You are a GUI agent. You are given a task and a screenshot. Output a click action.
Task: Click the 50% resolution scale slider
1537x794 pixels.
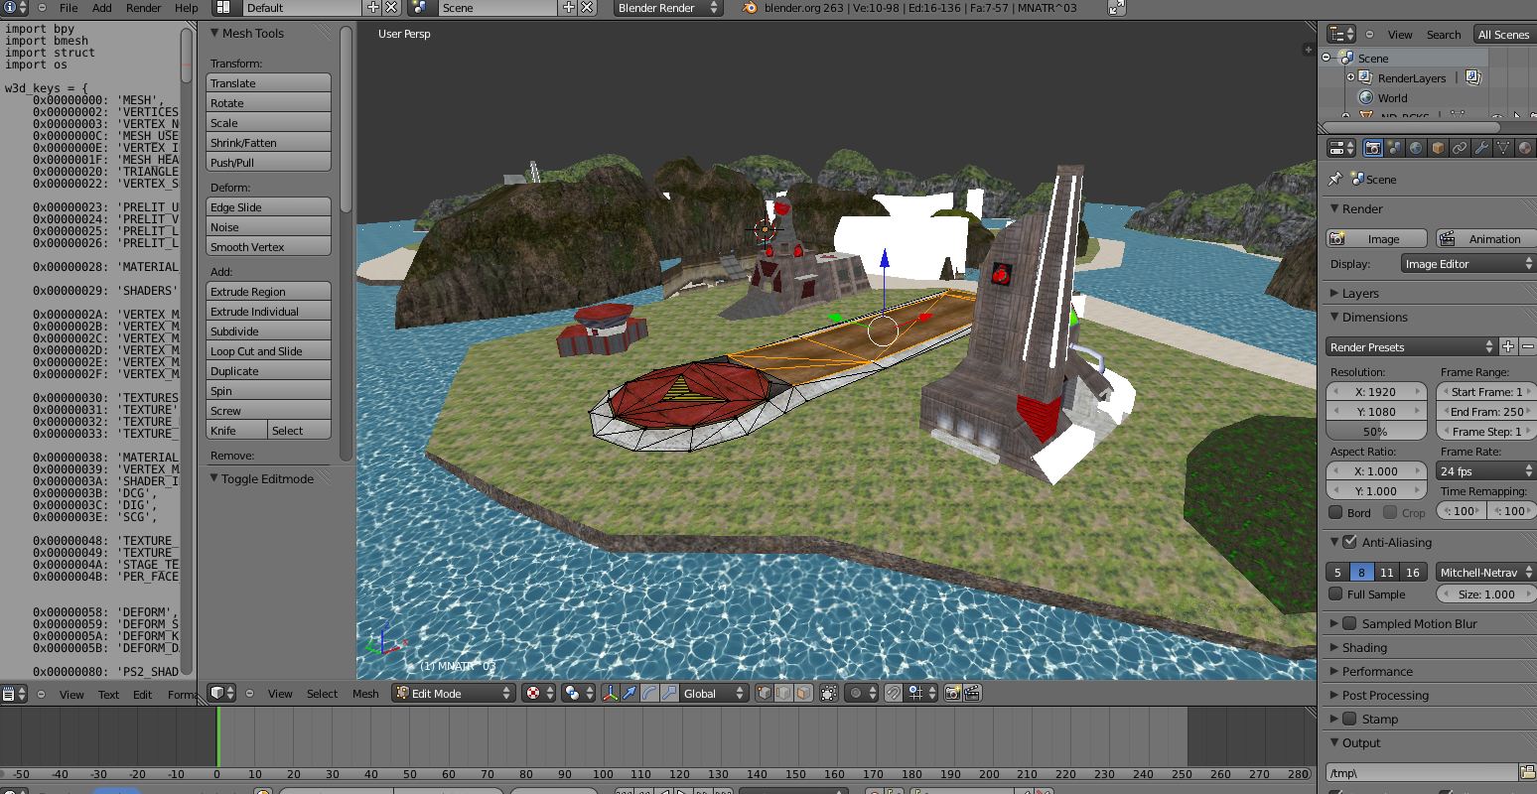[x=1374, y=432]
